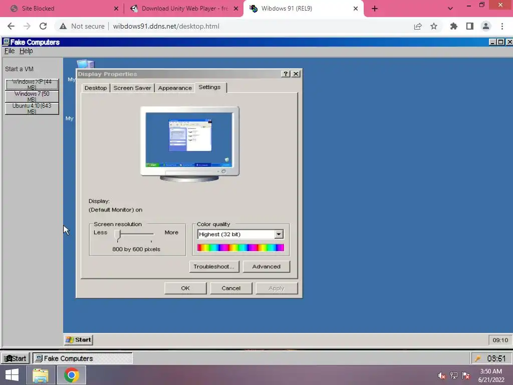
Task: Click the screen resolution slider handle
Action: point(118,235)
